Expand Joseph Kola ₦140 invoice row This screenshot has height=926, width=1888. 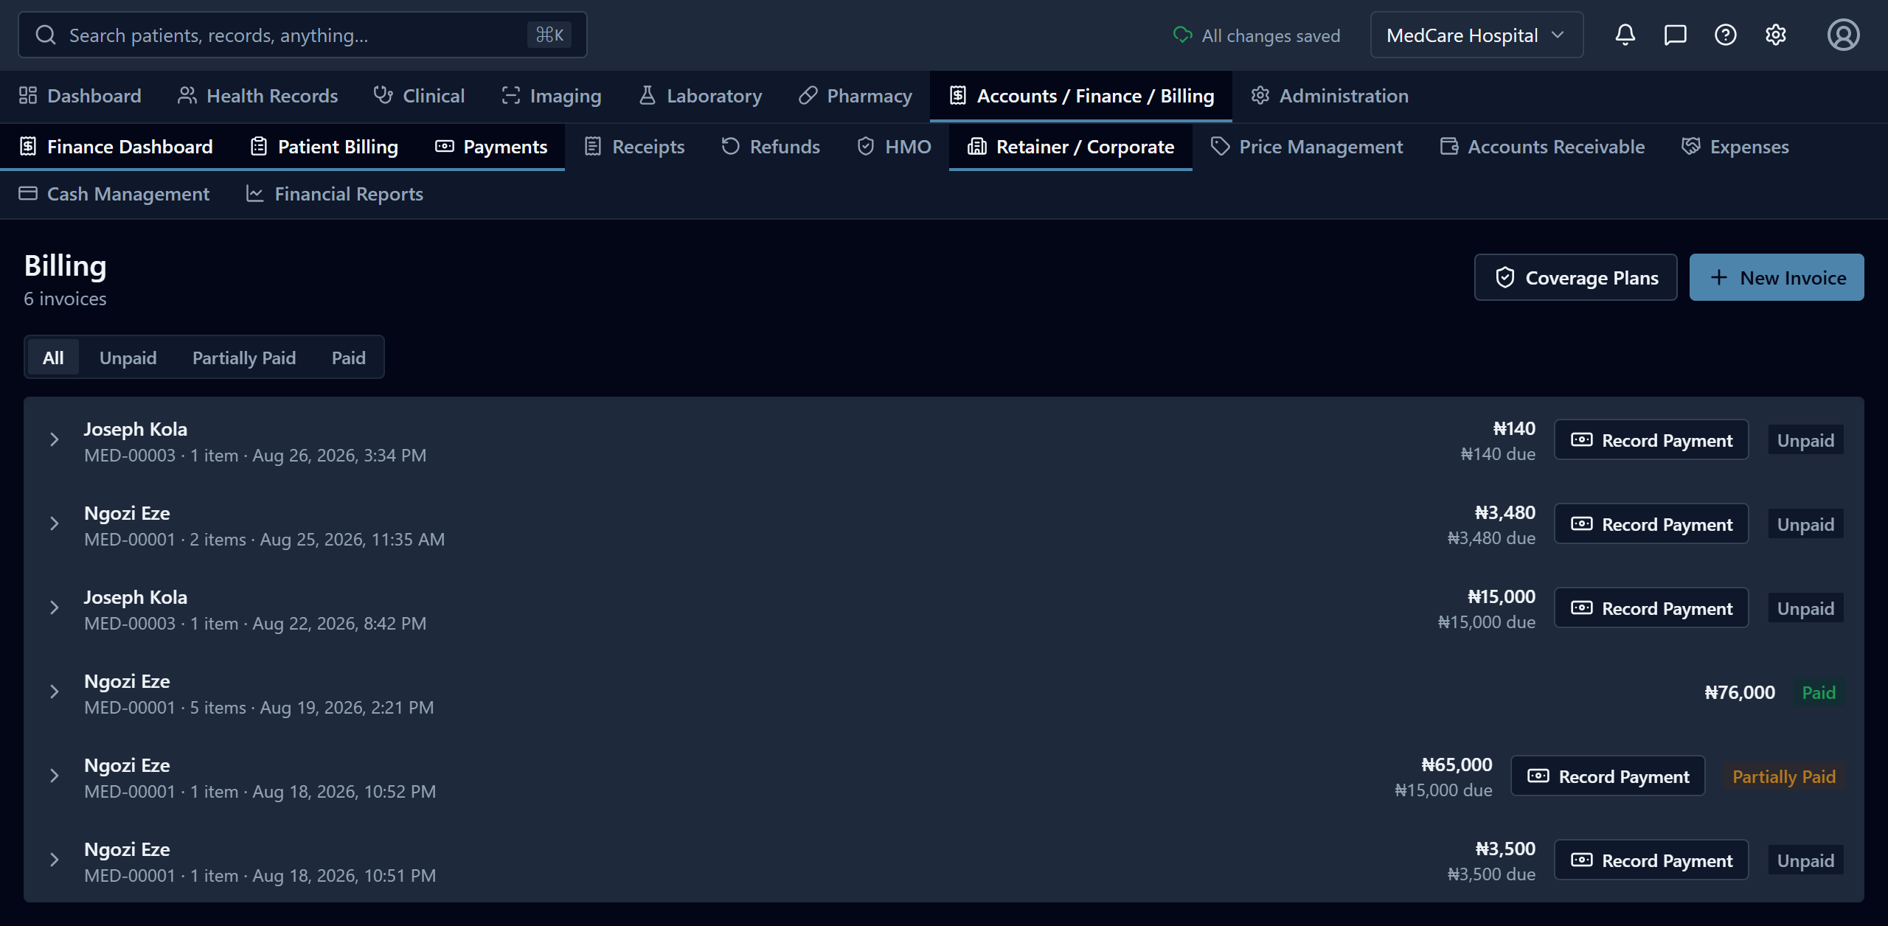pyautogui.click(x=54, y=439)
